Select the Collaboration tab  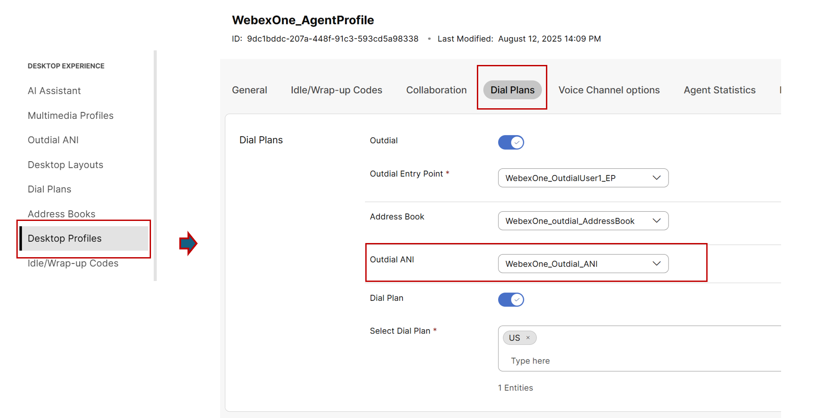pos(436,90)
